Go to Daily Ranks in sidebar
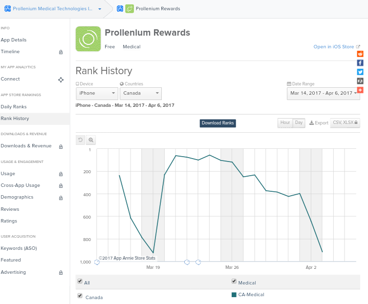Screen dimensions: 368x304 [14, 106]
